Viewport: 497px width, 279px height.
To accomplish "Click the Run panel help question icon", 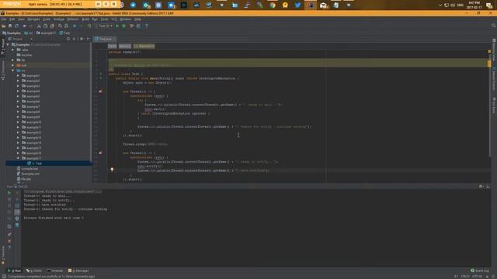I will tap(9, 247).
